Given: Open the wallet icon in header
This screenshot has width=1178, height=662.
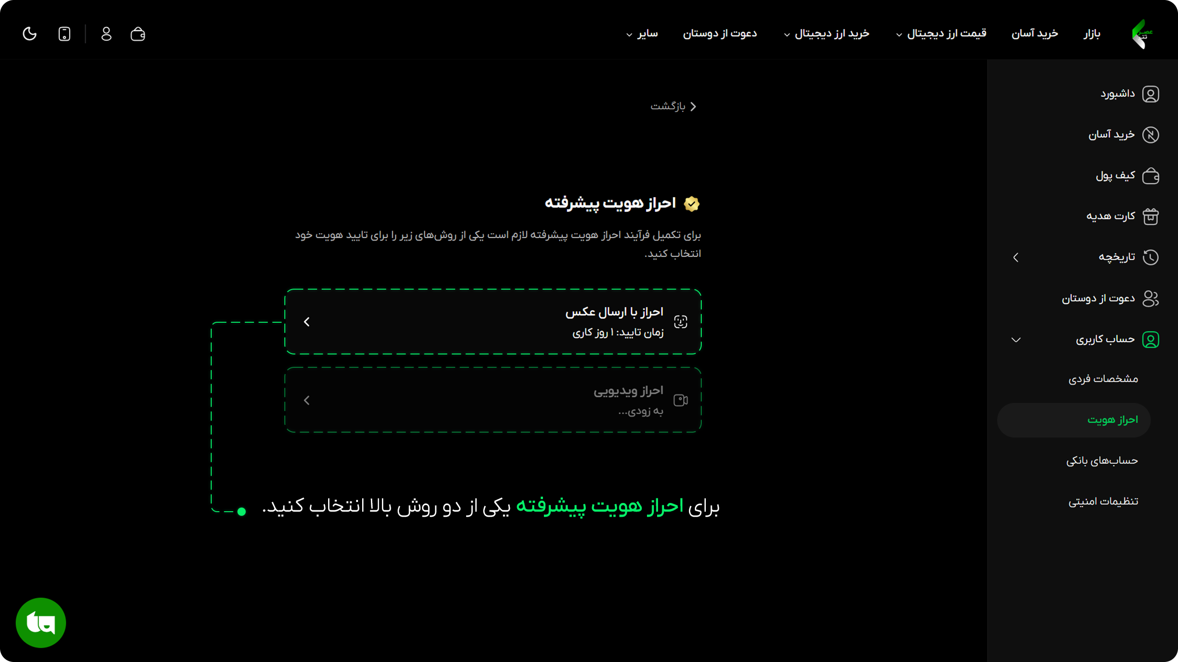Looking at the screenshot, I should pos(138,34).
